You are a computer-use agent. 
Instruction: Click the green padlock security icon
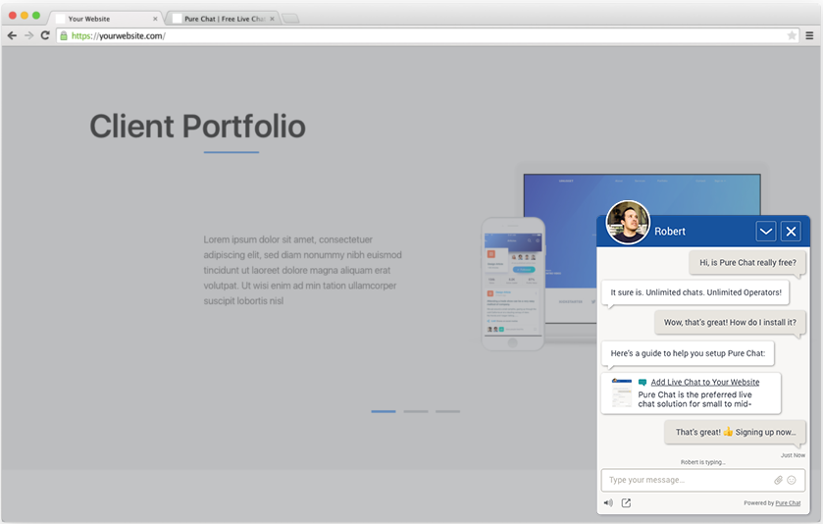pos(64,35)
